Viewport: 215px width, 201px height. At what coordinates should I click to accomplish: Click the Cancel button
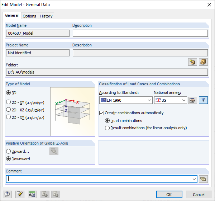199,195
